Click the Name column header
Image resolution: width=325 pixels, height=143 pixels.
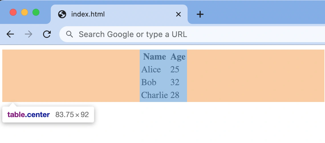point(155,57)
